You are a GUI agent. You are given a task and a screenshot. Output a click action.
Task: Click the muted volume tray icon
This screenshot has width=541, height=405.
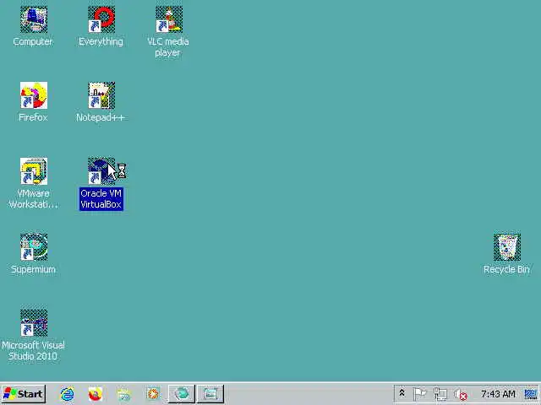(x=460, y=394)
